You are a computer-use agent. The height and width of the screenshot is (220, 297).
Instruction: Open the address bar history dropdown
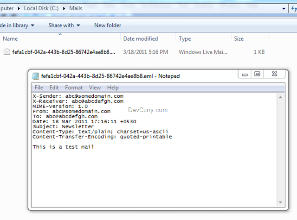[x=284, y=8]
